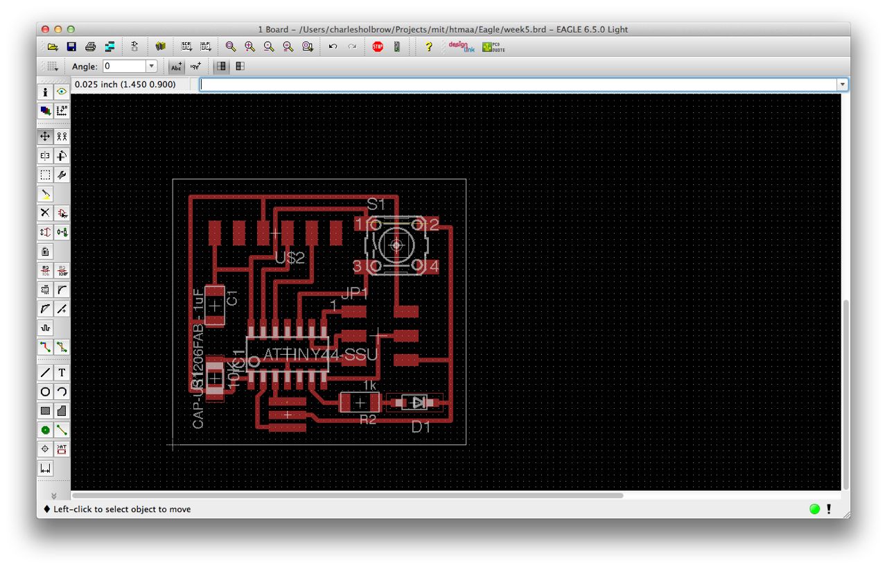Zoom in on the board view
Image resolution: width=887 pixels, height=569 pixels.
pyautogui.click(x=249, y=46)
